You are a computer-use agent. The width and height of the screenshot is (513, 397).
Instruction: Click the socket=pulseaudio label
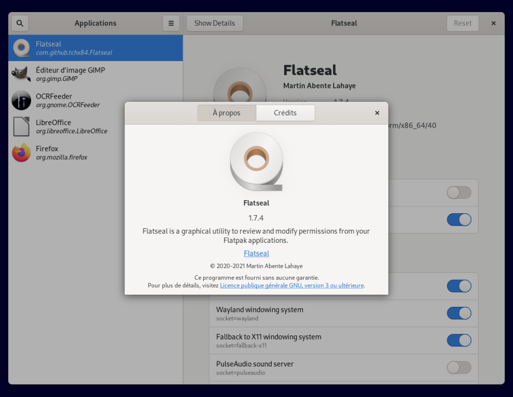pyautogui.click(x=240, y=373)
